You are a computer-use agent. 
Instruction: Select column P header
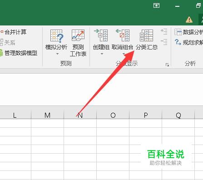(146, 115)
